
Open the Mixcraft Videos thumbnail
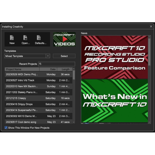pos(64,39)
